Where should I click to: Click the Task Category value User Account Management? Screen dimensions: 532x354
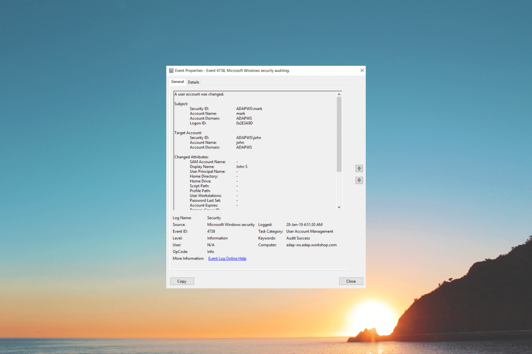[310, 231]
